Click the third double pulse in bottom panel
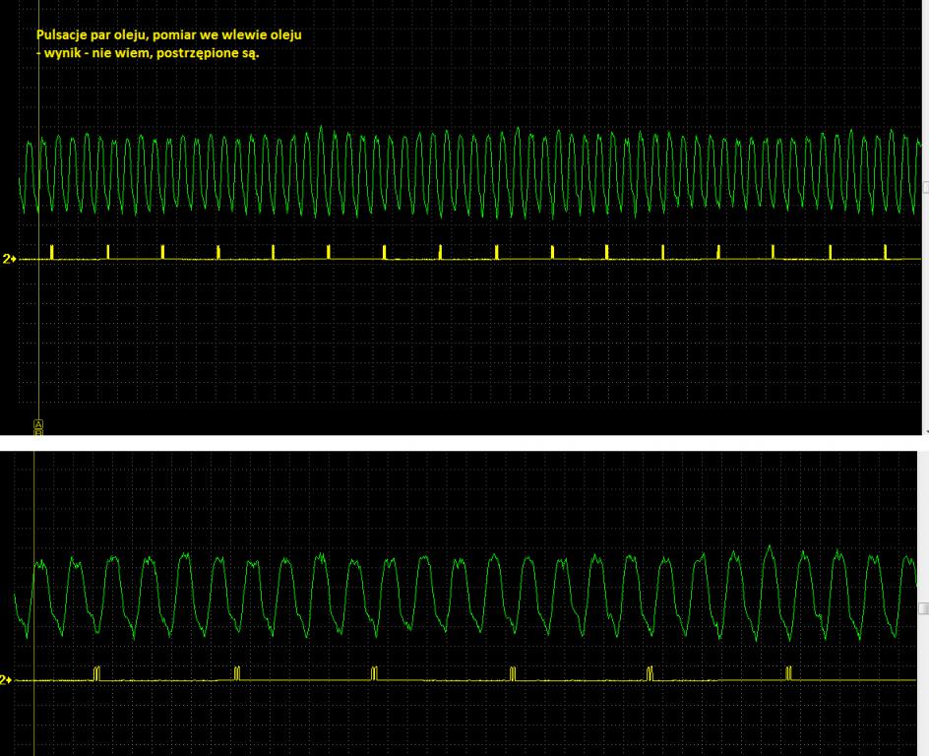 pos(374,673)
